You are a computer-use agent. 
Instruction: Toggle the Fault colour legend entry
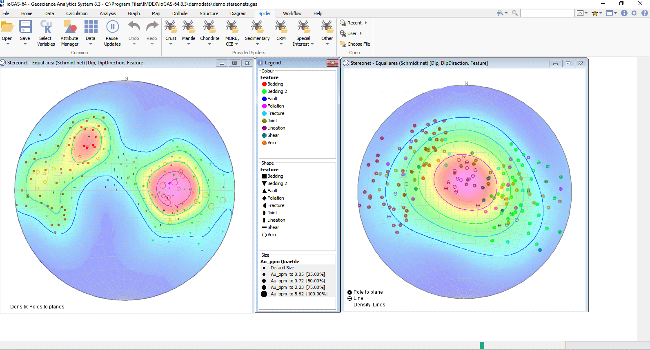click(x=272, y=99)
